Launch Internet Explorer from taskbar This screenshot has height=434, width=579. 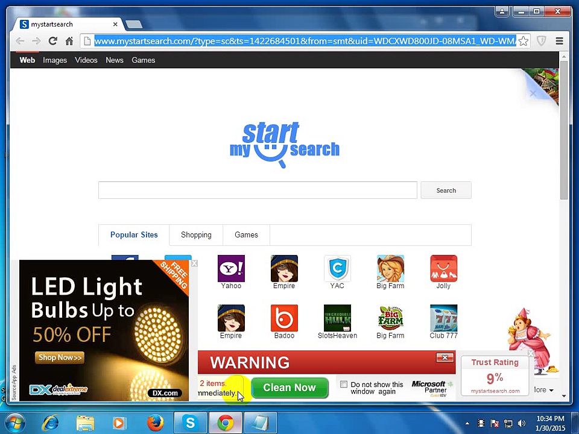pos(51,423)
